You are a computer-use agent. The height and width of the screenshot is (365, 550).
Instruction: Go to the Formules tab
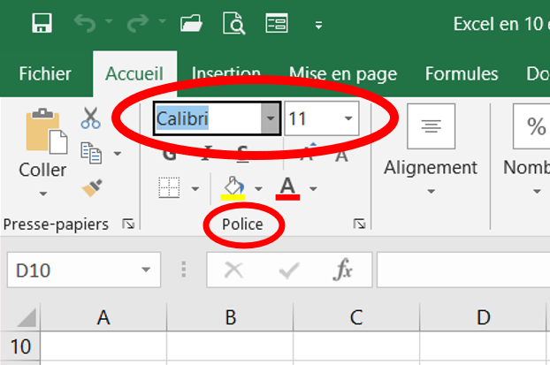click(462, 73)
